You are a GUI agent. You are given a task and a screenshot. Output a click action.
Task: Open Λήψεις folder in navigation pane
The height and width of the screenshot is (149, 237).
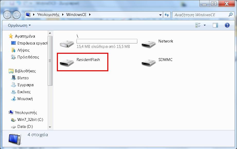point(23,50)
